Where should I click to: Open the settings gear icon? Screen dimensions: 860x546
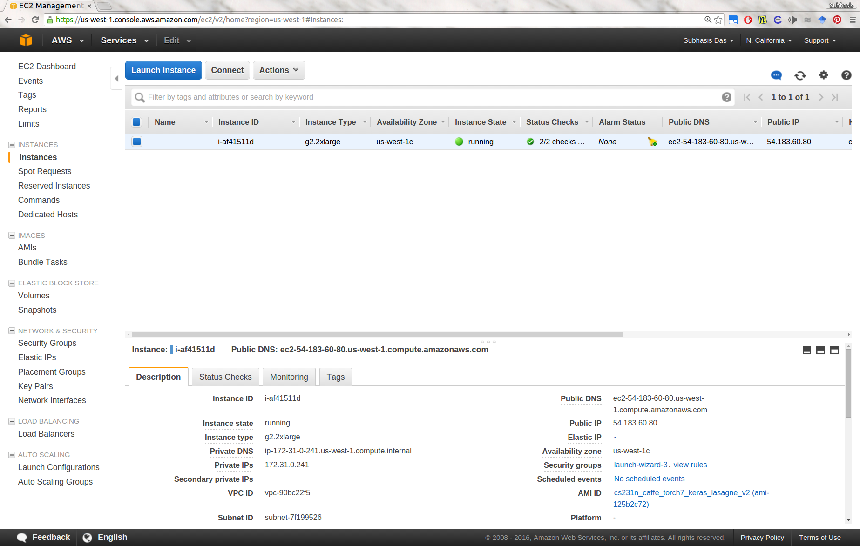click(823, 75)
